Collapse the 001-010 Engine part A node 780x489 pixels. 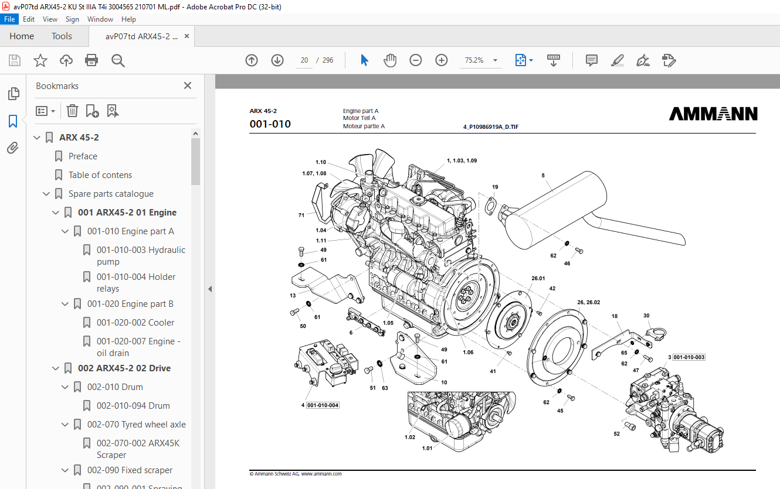click(x=65, y=231)
